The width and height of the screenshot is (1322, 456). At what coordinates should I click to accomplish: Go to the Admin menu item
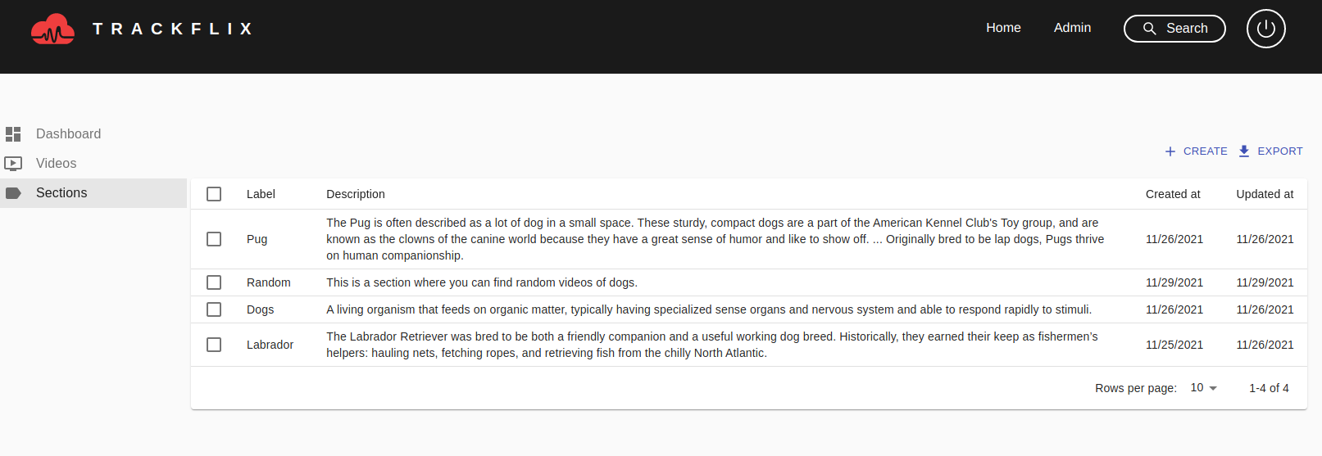pyautogui.click(x=1072, y=28)
